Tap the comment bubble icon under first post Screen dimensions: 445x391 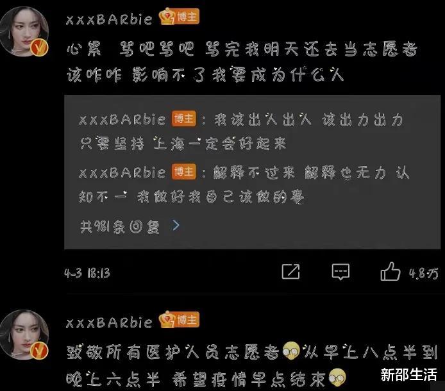pyautogui.click(x=340, y=272)
